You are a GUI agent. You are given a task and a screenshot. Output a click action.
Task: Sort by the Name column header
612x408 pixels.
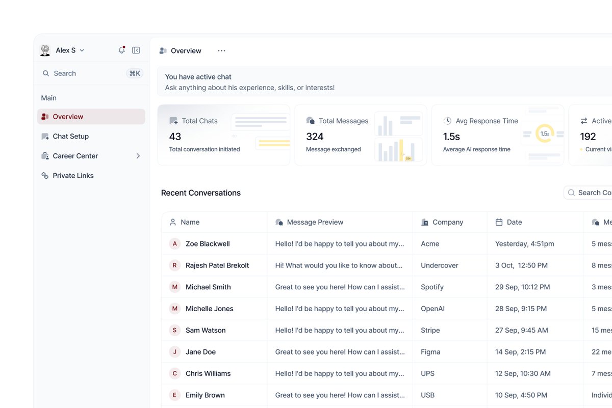coord(214,222)
